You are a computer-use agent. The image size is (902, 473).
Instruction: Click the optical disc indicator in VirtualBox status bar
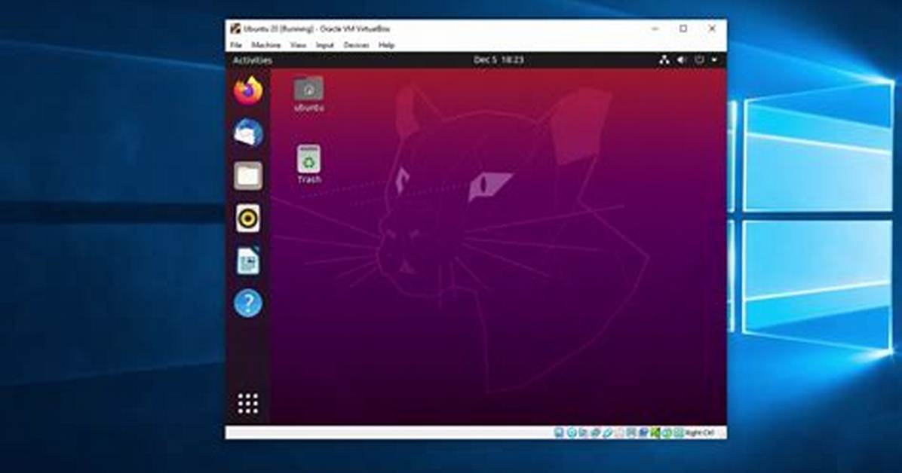[572, 433]
